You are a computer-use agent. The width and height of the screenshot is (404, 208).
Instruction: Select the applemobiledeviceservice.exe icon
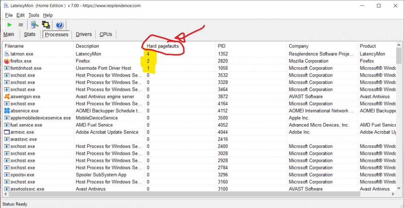coord(7,118)
